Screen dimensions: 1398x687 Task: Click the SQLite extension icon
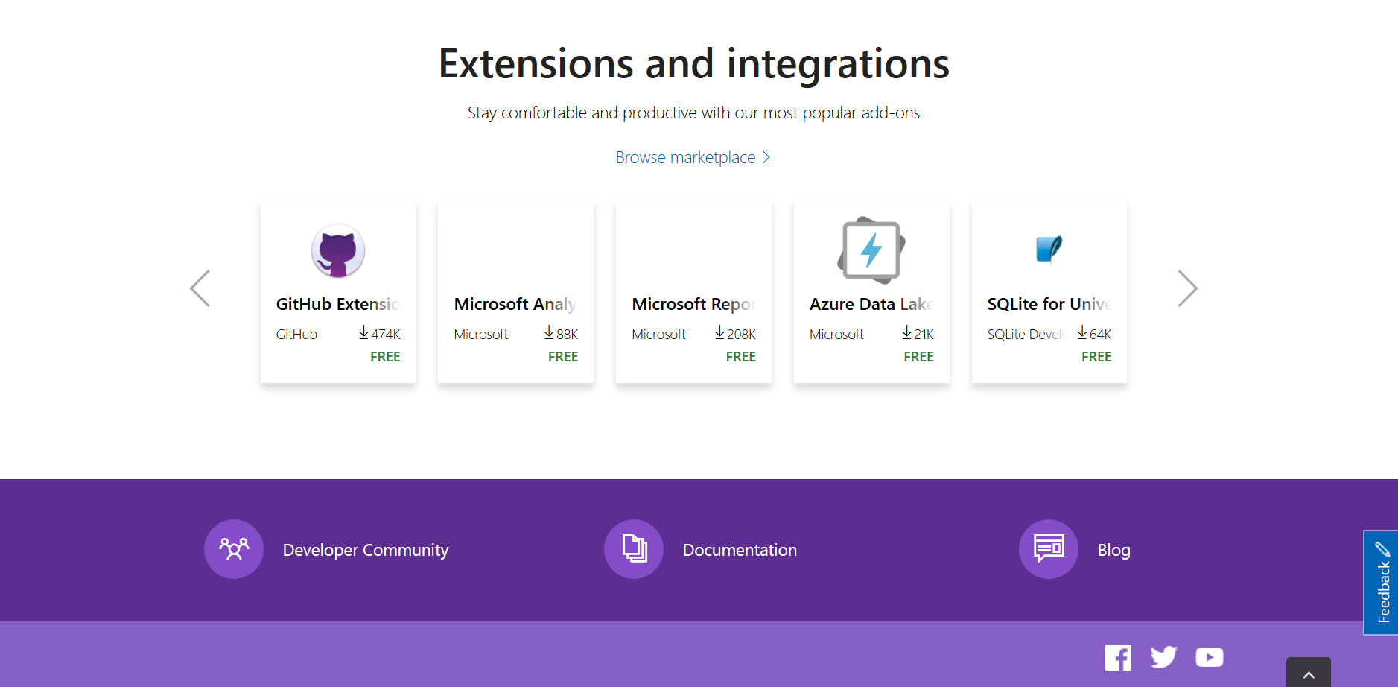(1049, 249)
